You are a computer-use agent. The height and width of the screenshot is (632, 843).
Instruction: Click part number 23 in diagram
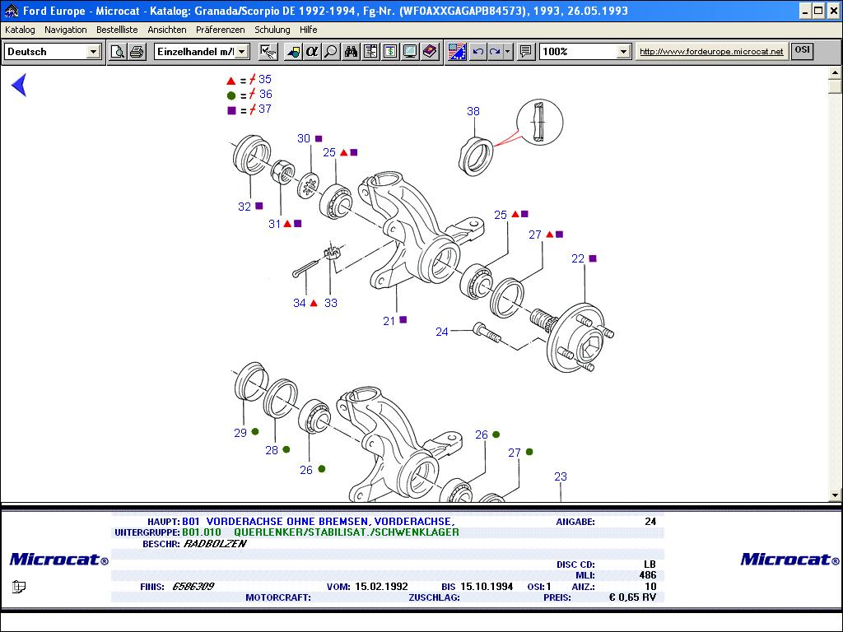(561, 476)
